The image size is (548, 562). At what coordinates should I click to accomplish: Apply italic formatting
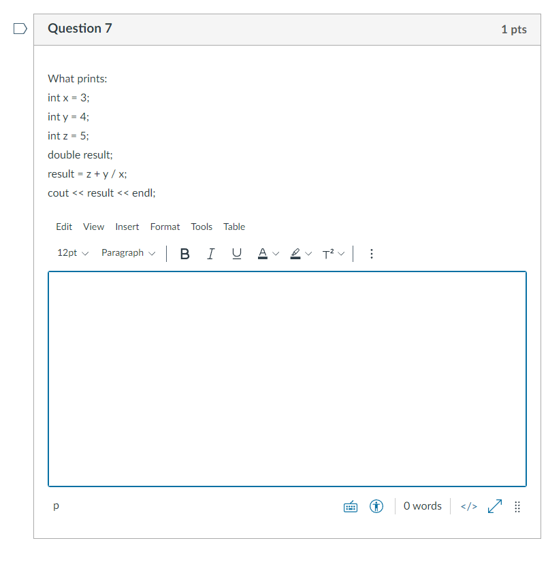(x=211, y=253)
